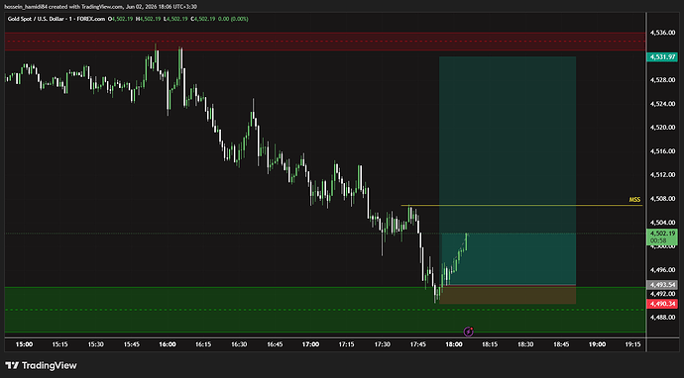684x378 pixels.
Task: Click the 4,520.00 price axis label
Action: pyautogui.click(x=662, y=128)
